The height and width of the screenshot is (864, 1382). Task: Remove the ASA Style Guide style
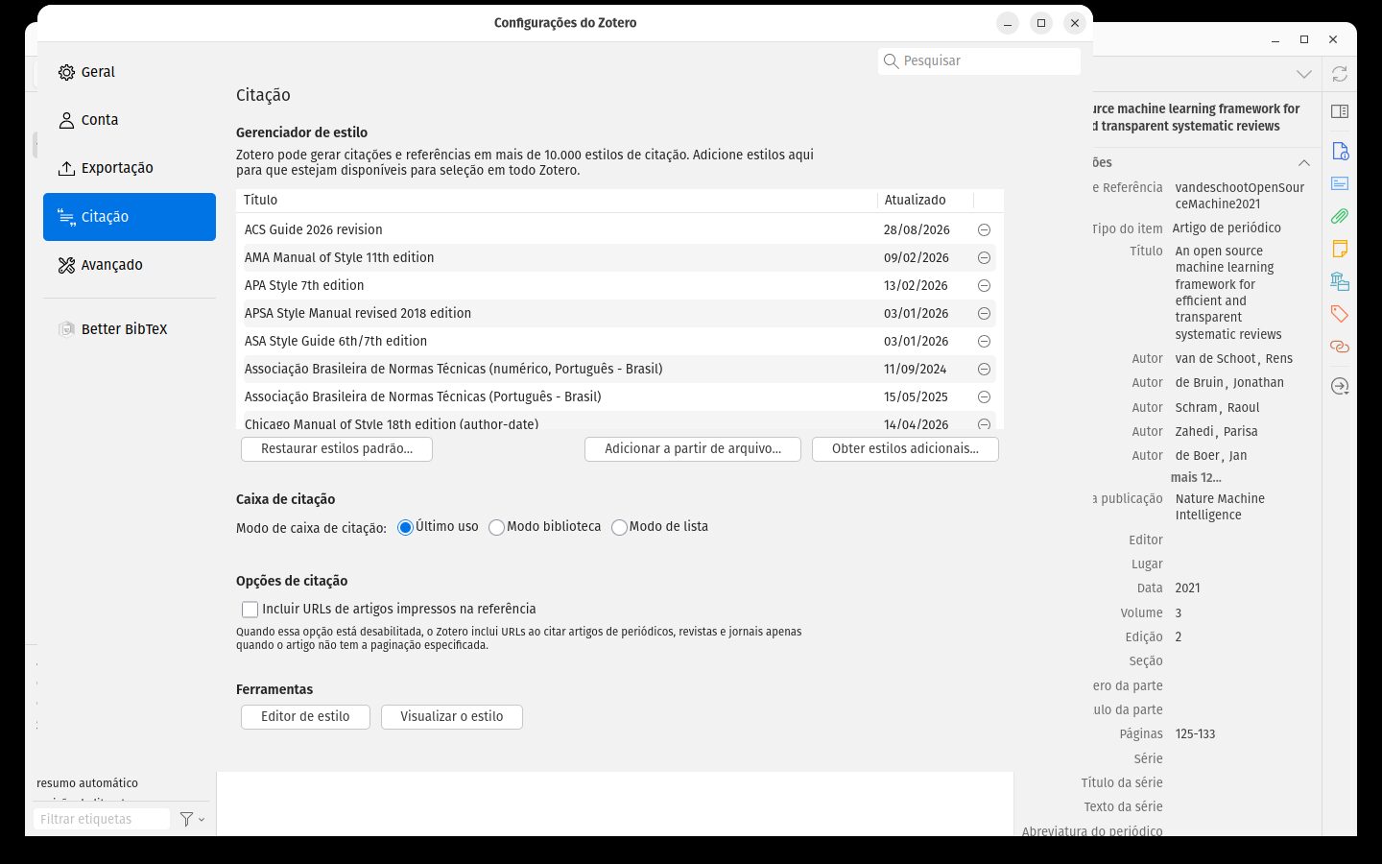984,342
